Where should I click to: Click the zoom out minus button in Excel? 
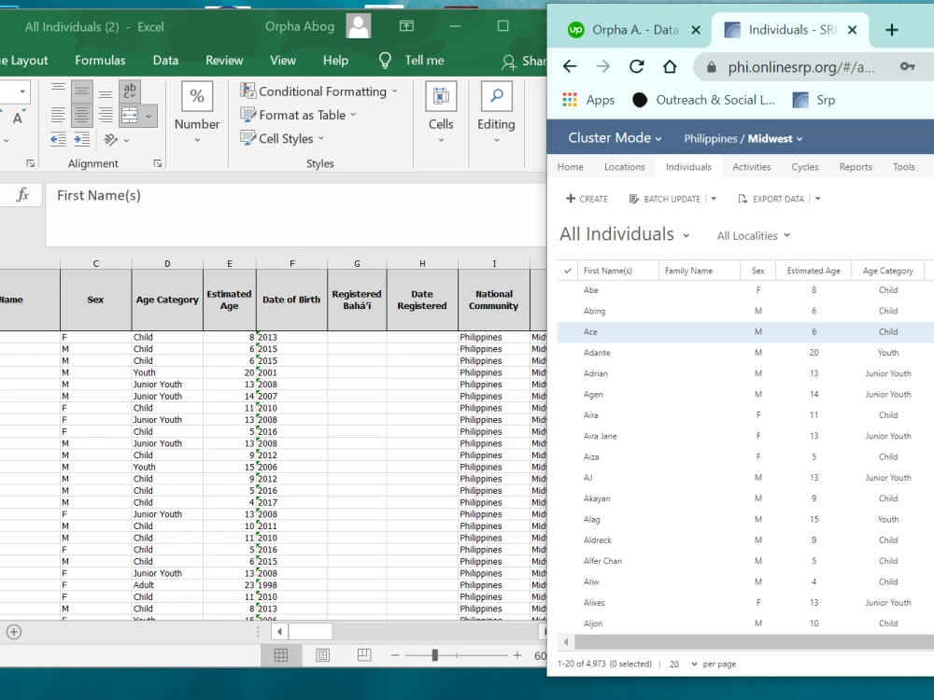point(395,655)
